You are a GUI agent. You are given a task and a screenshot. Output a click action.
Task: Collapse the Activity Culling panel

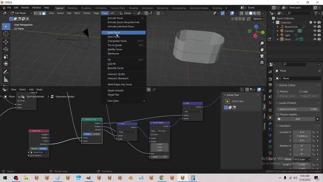tap(277, 85)
